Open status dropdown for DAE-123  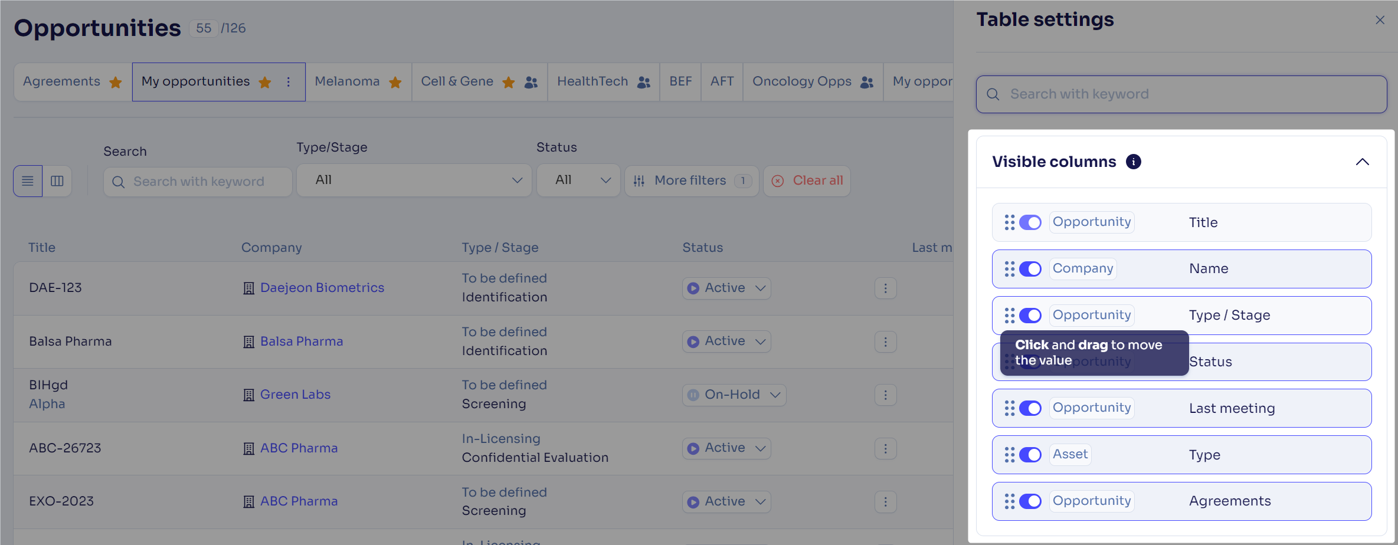coord(726,288)
